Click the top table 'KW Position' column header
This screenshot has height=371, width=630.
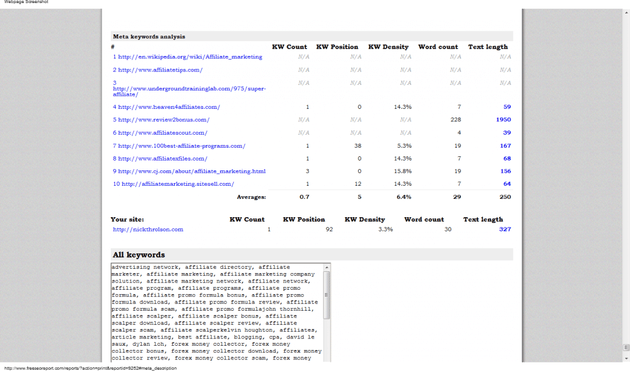[337, 47]
